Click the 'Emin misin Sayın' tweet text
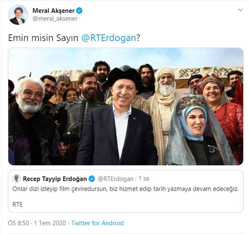249x234 pixels. (43, 38)
